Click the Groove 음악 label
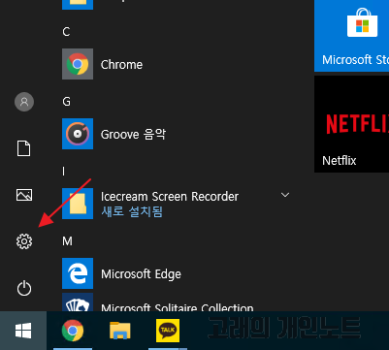 (x=133, y=134)
